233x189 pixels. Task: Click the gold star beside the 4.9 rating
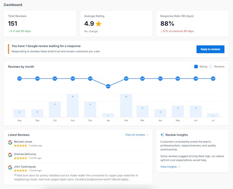(x=99, y=24)
